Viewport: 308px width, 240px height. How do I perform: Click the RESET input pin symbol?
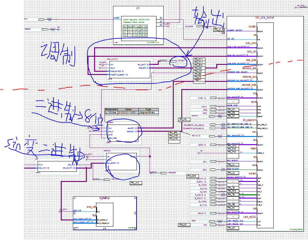45,29
